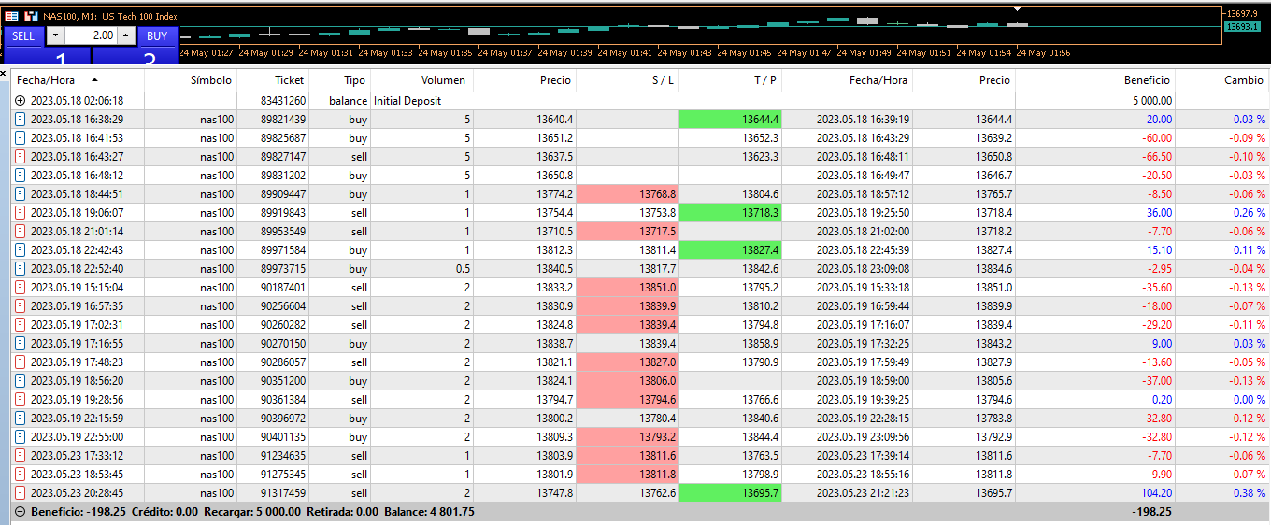Image resolution: width=1271 pixels, height=525 pixels.
Task: Click the volume input field showing 2.00
Action: [91, 35]
